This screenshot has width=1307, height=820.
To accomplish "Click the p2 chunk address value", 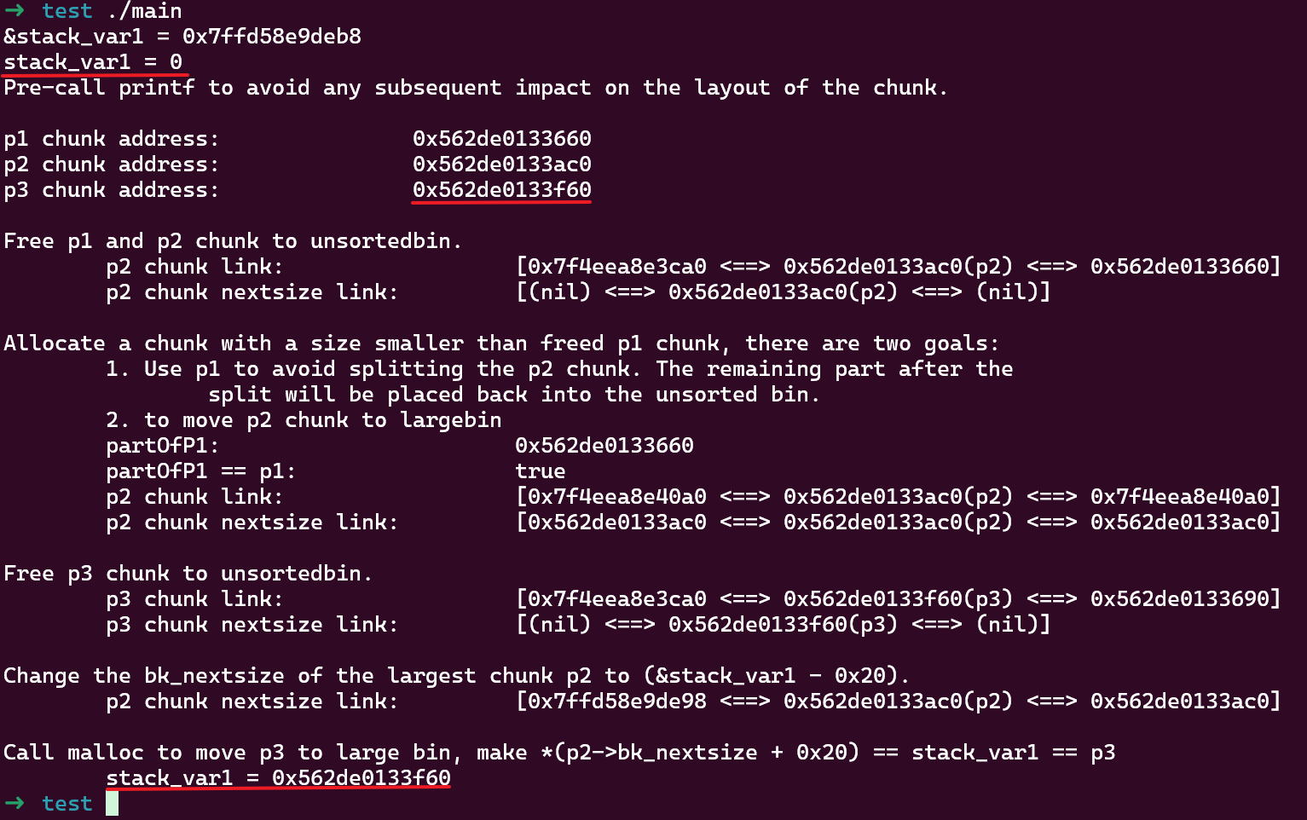I will click(501, 164).
